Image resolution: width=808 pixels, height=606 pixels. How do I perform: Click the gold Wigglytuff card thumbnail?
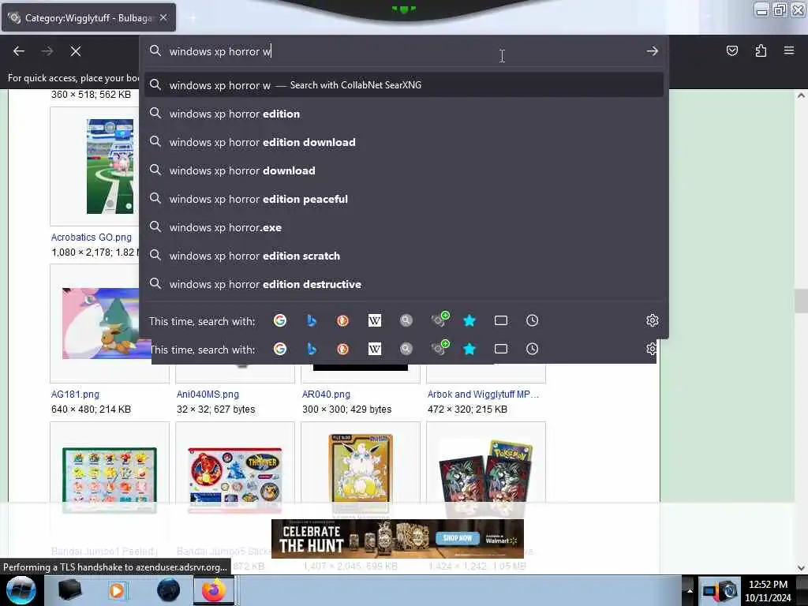coord(361,474)
